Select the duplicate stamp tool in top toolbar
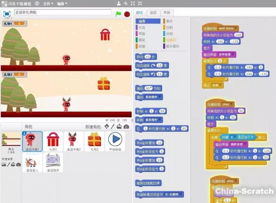The image size is (276, 203). tap(119, 3)
